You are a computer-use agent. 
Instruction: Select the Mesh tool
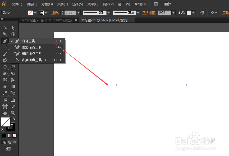pyautogui.click(x=5, y=87)
